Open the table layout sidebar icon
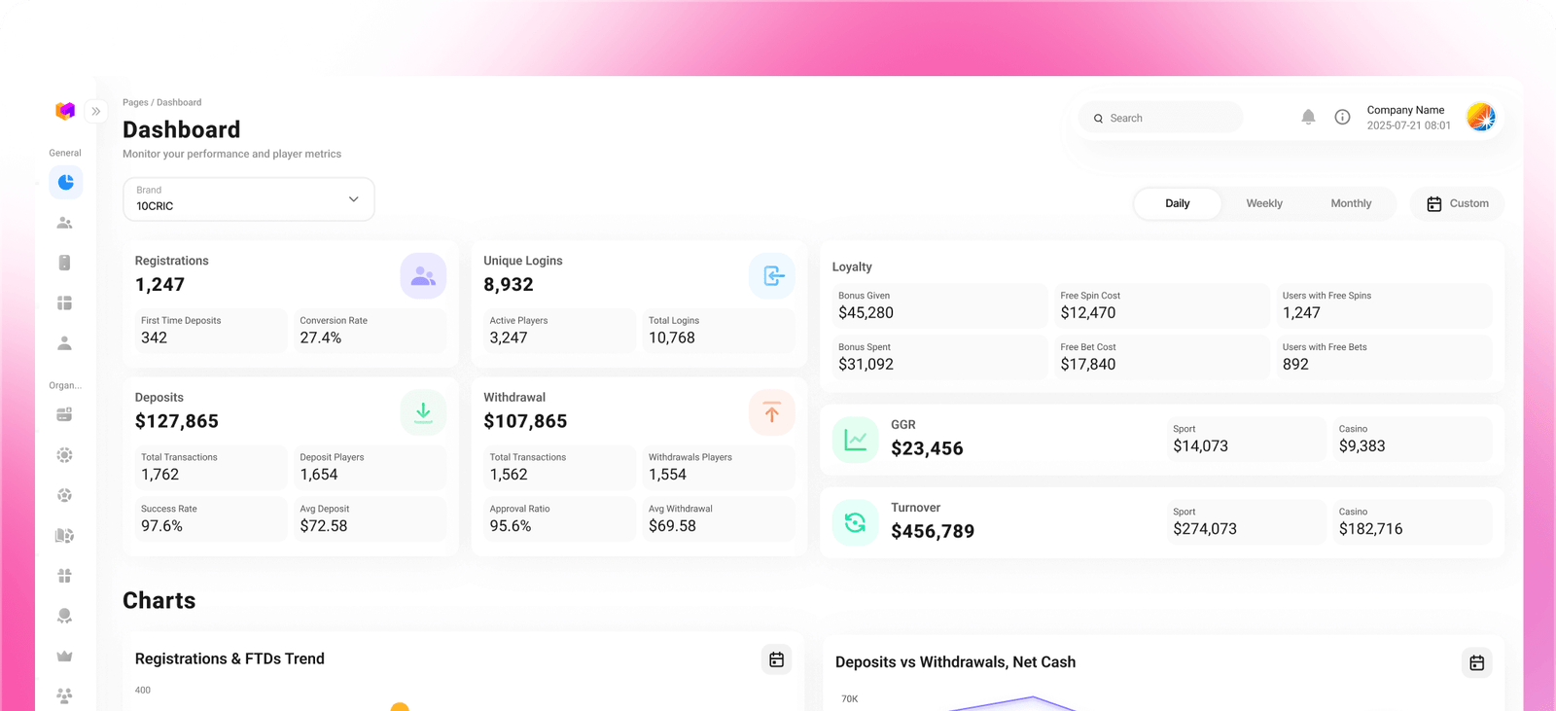This screenshot has width=1556, height=711. [x=65, y=303]
